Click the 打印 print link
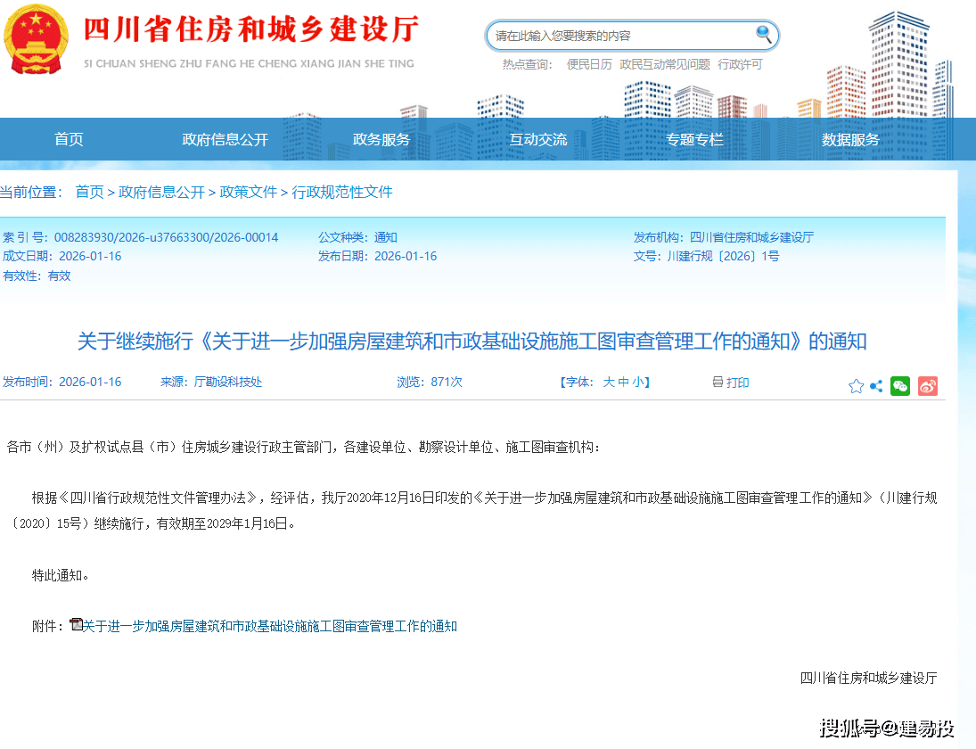This screenshot has width=976, height=749. [x=737, y=383]
